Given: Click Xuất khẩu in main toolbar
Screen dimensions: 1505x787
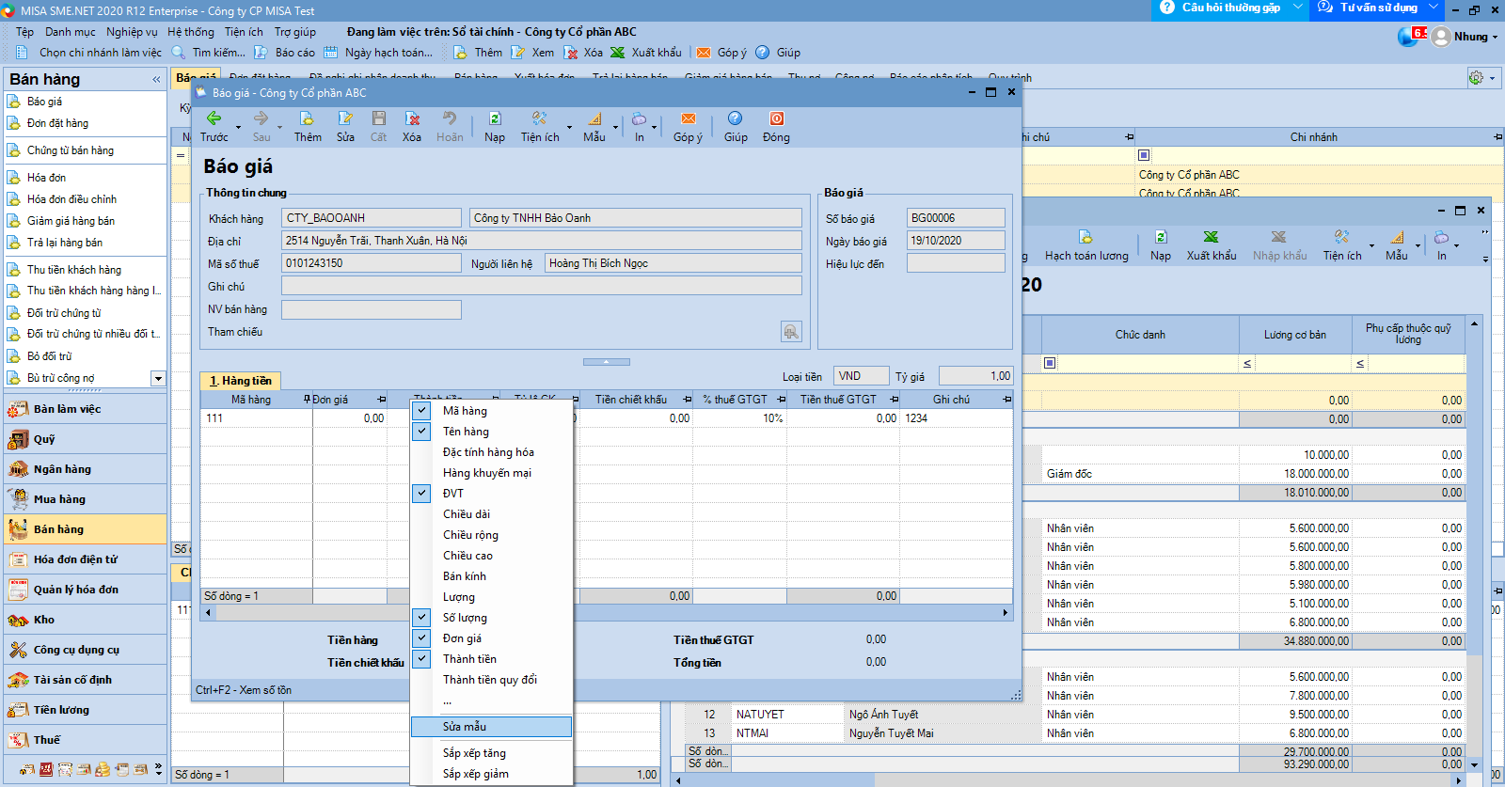Looking at the screenshot, I should pos(646,53).
